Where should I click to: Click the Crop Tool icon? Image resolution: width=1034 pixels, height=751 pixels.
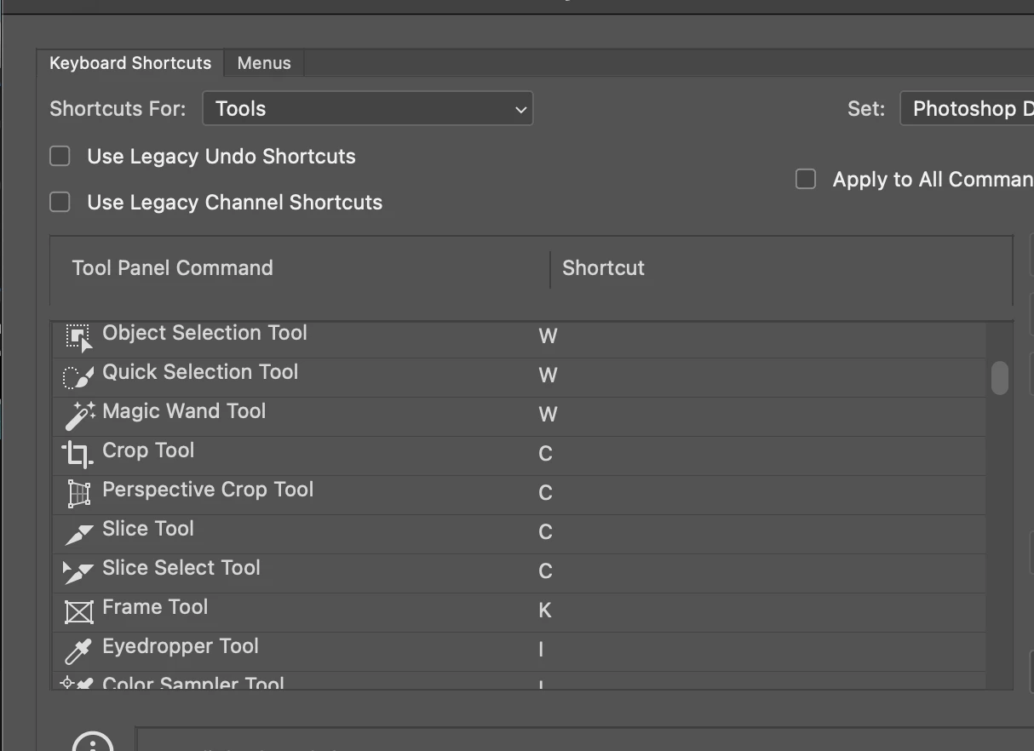[x=78, y=455]
